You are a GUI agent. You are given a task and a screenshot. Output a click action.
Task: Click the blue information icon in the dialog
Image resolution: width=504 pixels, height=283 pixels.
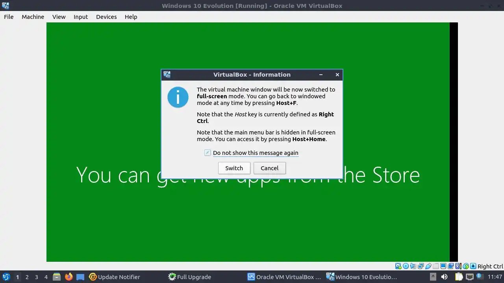tap(178, 97)
